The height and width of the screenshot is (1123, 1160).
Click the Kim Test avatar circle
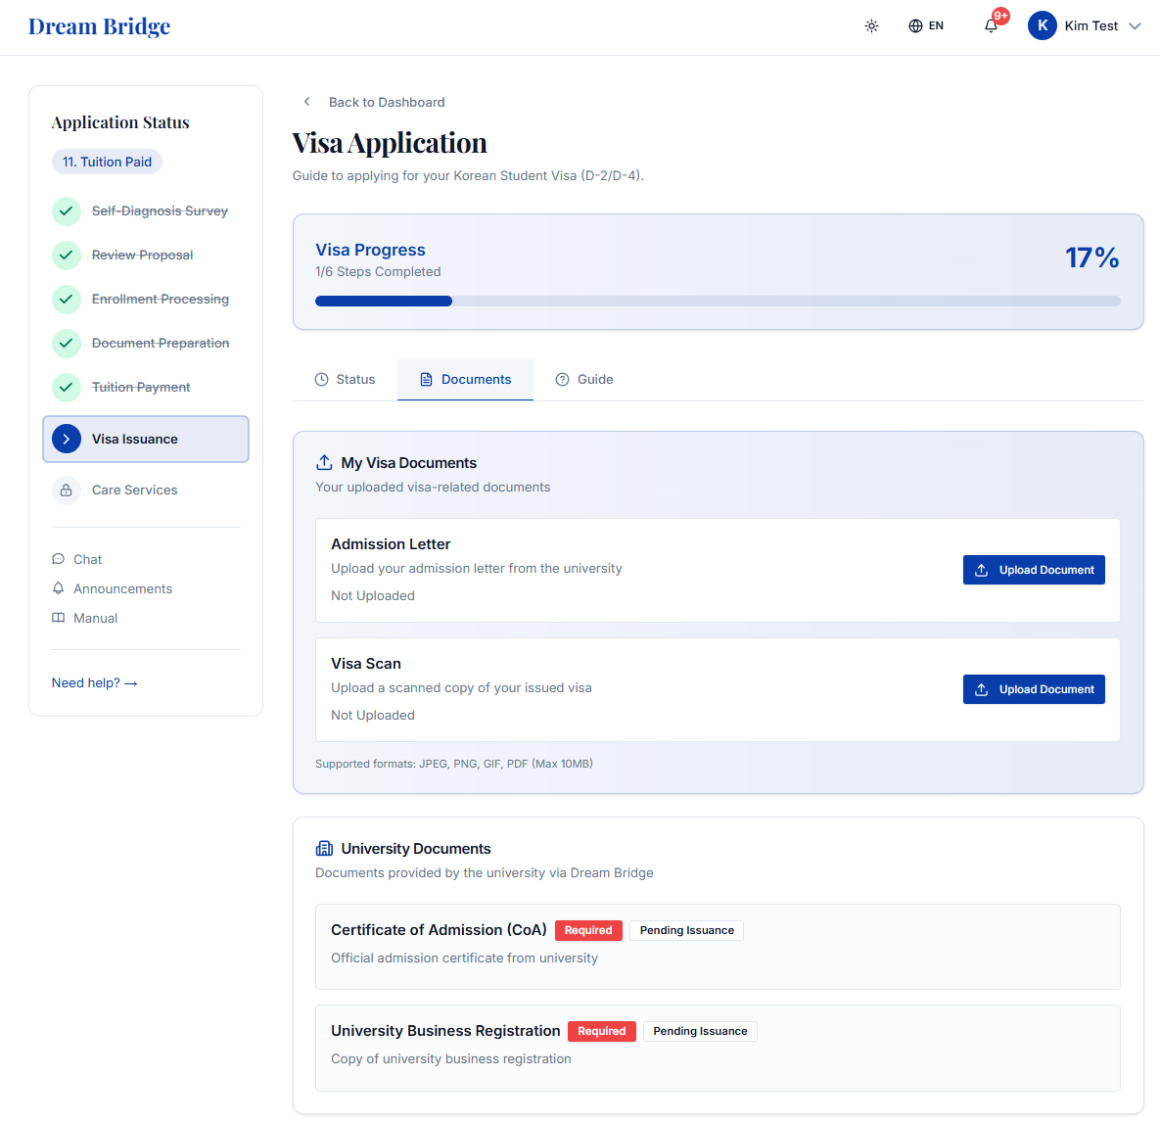tap(1042, 25)
